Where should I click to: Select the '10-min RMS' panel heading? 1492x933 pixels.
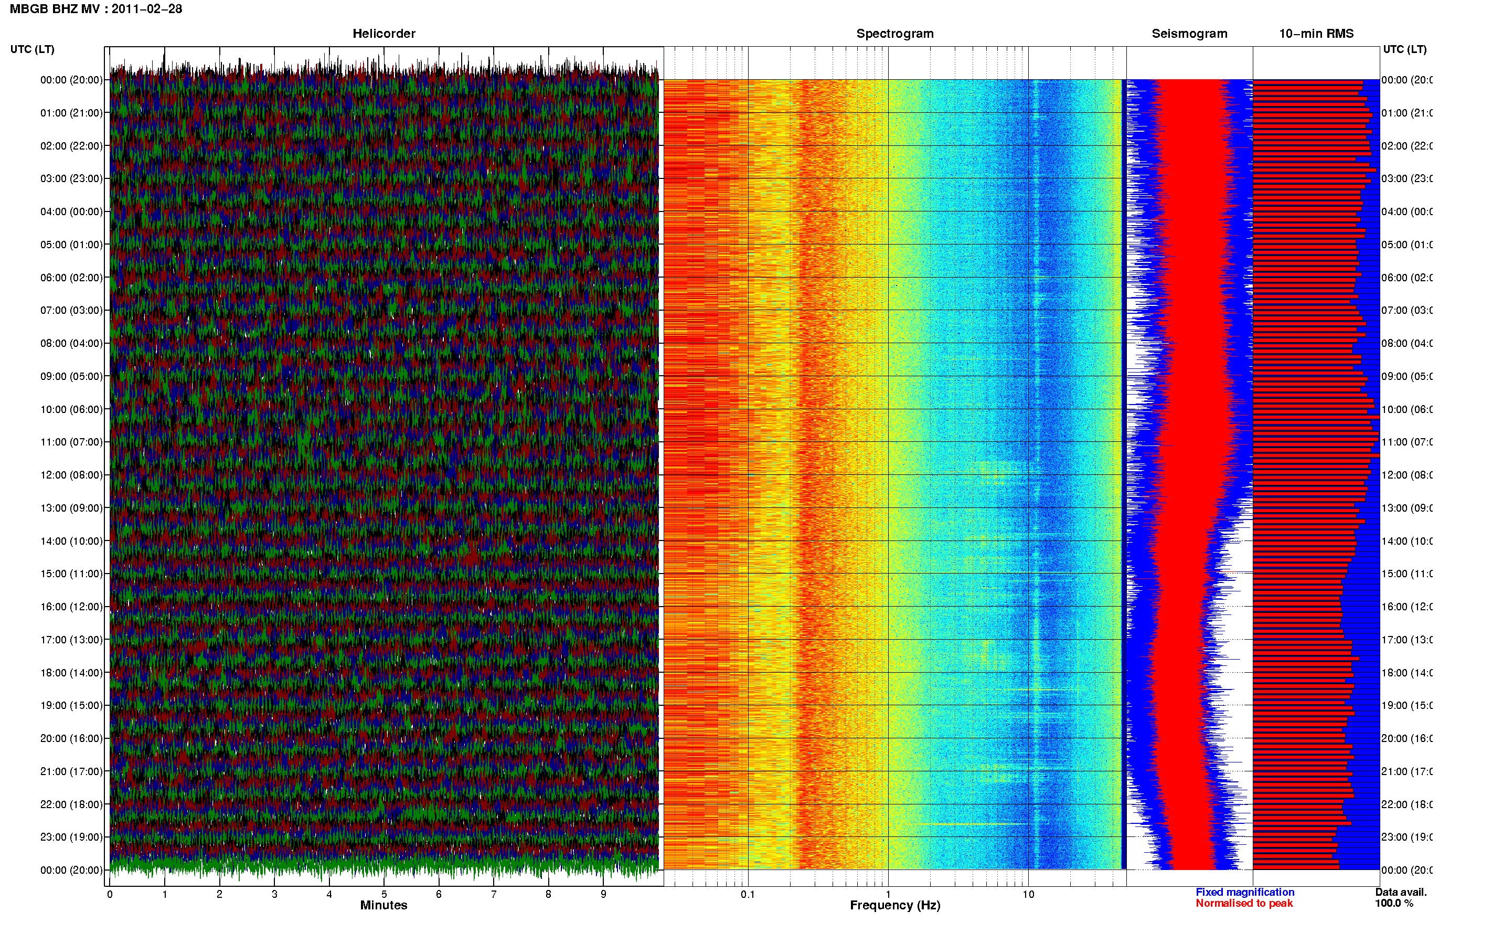click(1316, 34)
